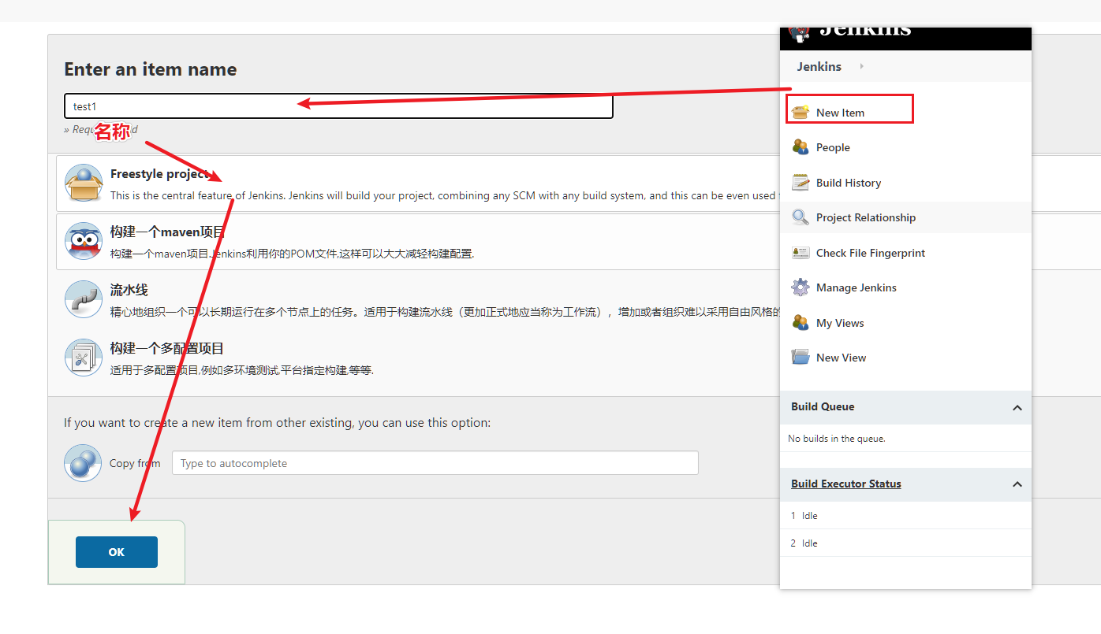Screen dimensions: 1101x634
Task: Click the Check File Fingerprint icon
Action: click(x=801, y=252)
